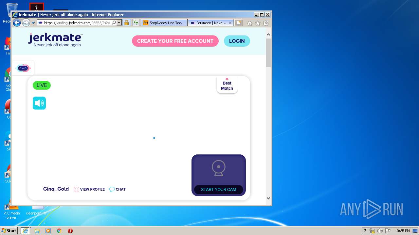Click the media player taskbar icon
This screenshot has height=235, width=419.
(48, 231)
